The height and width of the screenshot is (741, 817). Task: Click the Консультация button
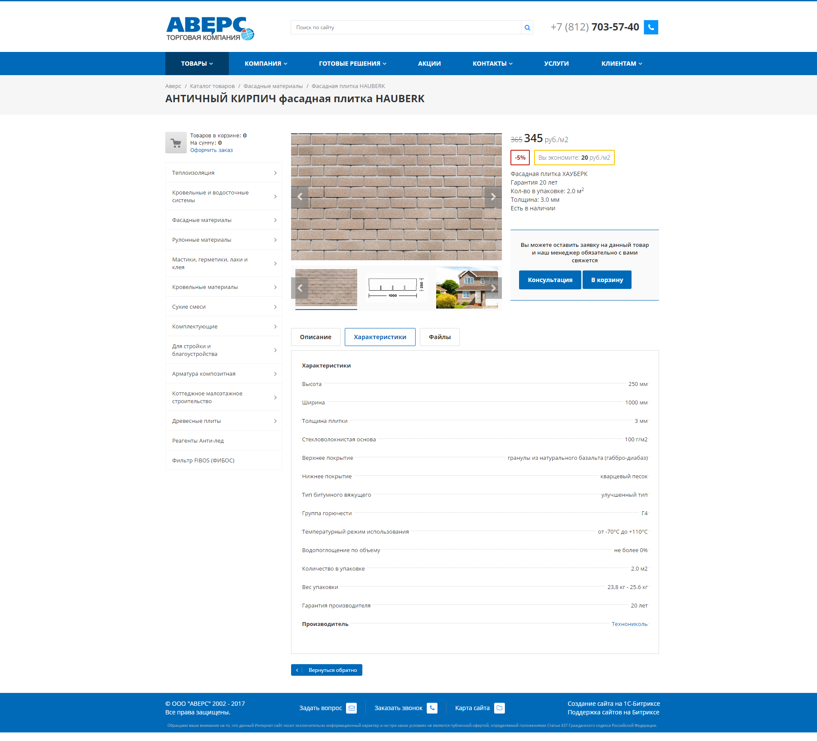coord(550,280)
